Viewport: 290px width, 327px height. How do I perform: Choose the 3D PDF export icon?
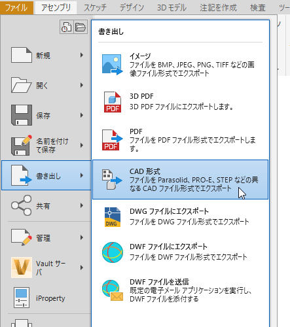click(112, 102)
